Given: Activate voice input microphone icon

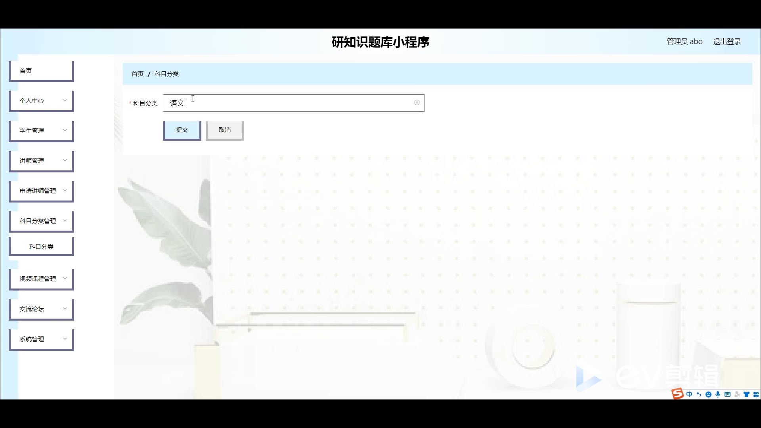Looking at the screenshot, I should coord(718,394).
